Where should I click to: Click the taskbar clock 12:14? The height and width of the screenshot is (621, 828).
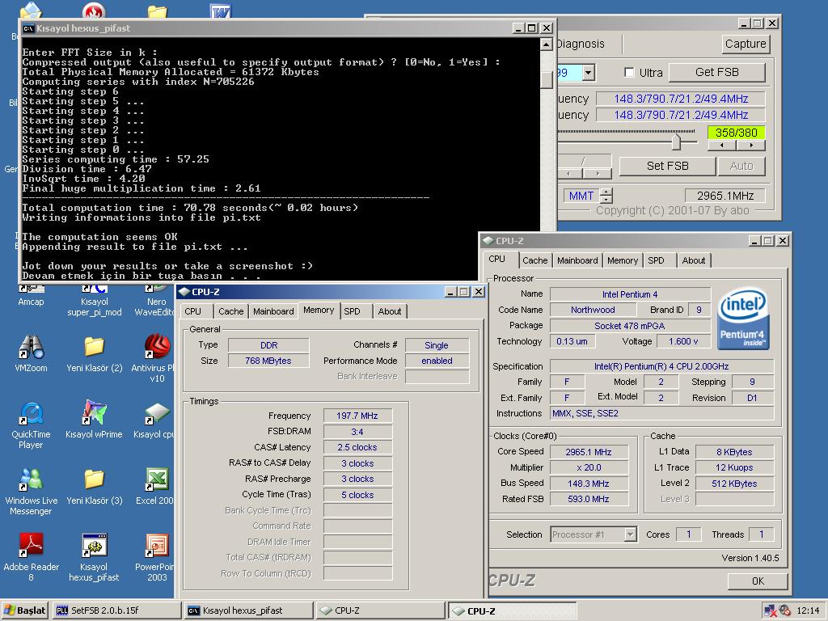tap(808, 610)
